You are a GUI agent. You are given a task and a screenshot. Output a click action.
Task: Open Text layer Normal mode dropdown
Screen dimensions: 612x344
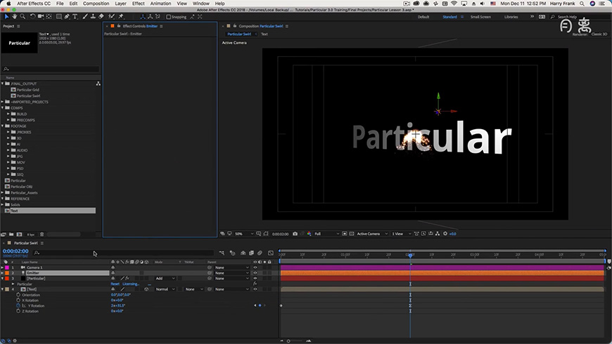pyautogui.click(x=165, y=289)
